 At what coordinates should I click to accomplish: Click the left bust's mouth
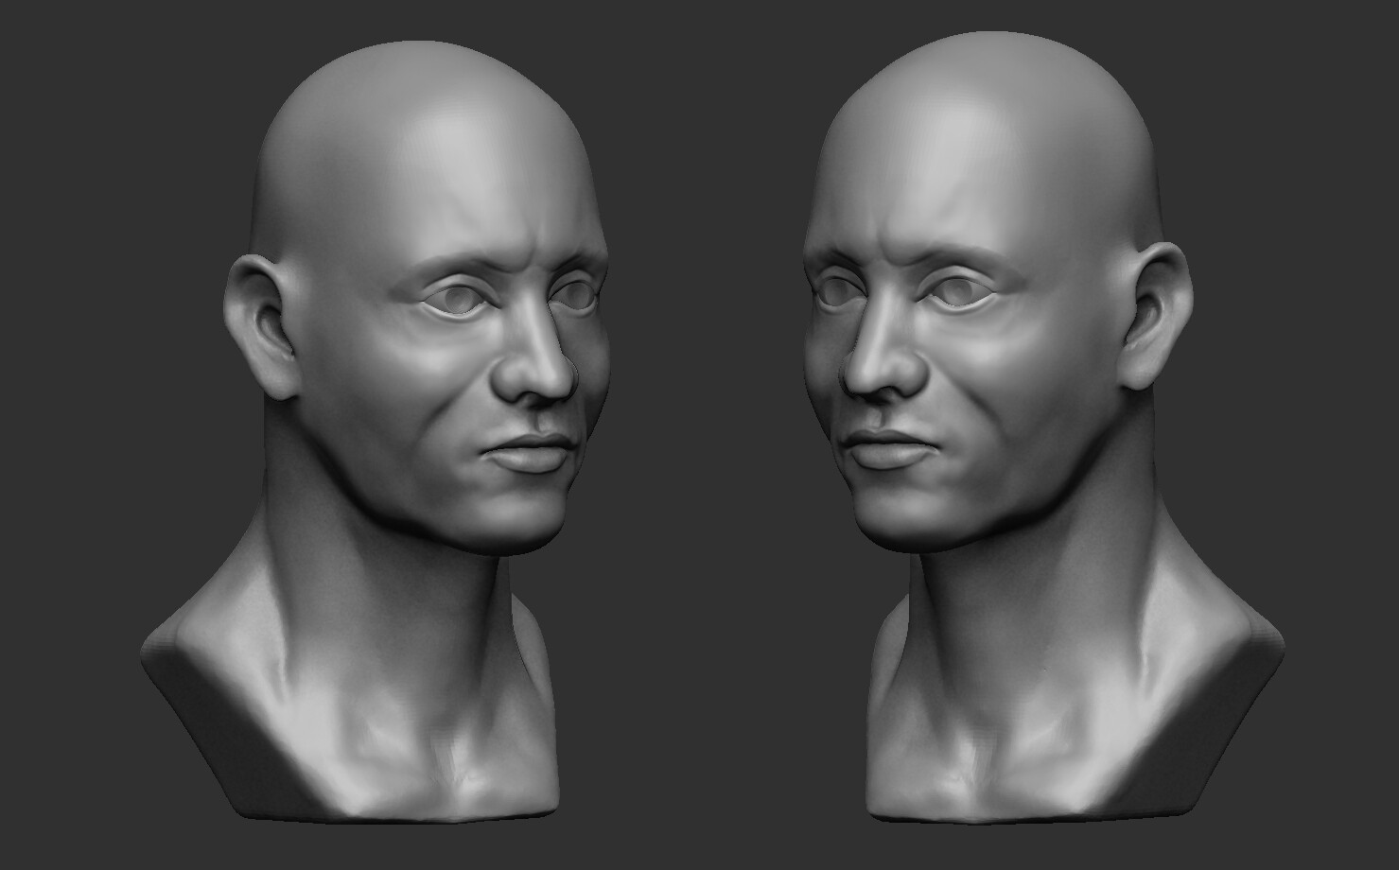[x=525, y=454]
